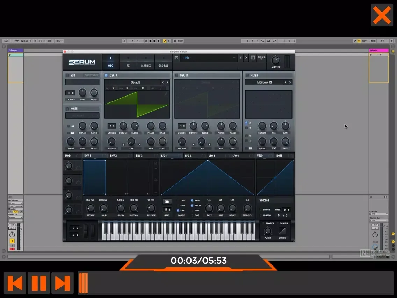
Task: Close the video player with orange X
Action: [382, 15]
